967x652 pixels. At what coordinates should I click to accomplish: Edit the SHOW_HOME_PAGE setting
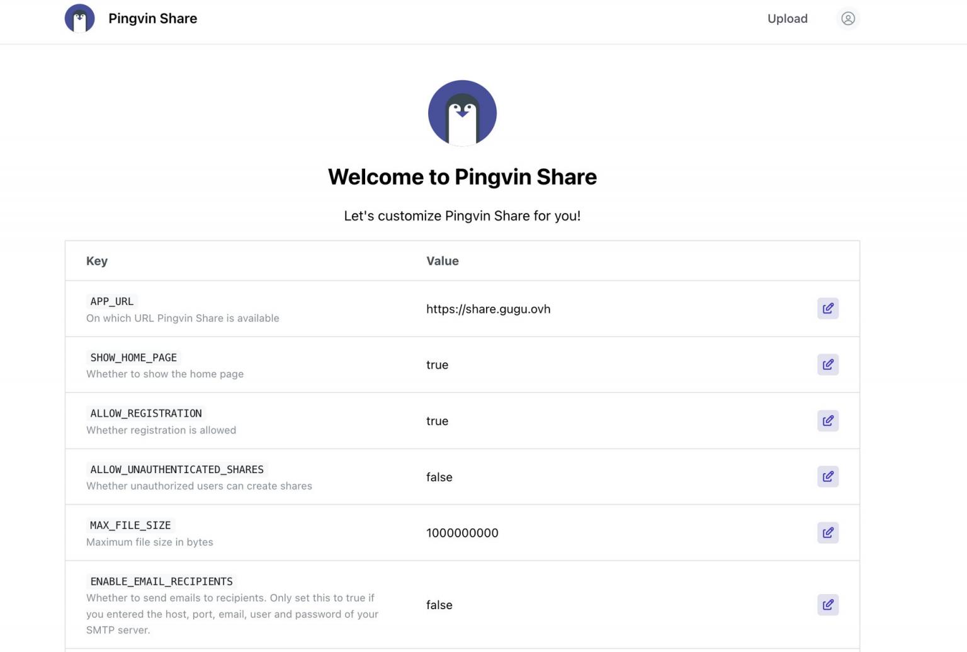(828, 365)
